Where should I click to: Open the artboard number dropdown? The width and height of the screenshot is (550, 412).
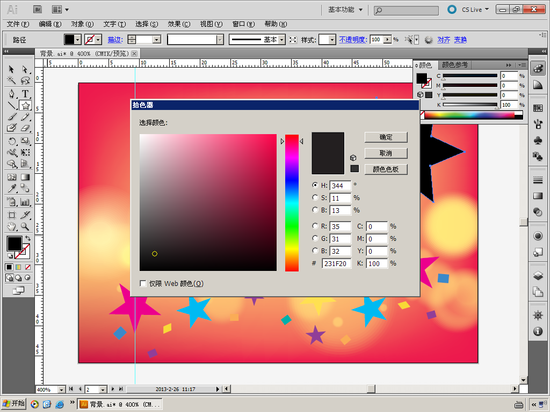(x=103, y=389)
